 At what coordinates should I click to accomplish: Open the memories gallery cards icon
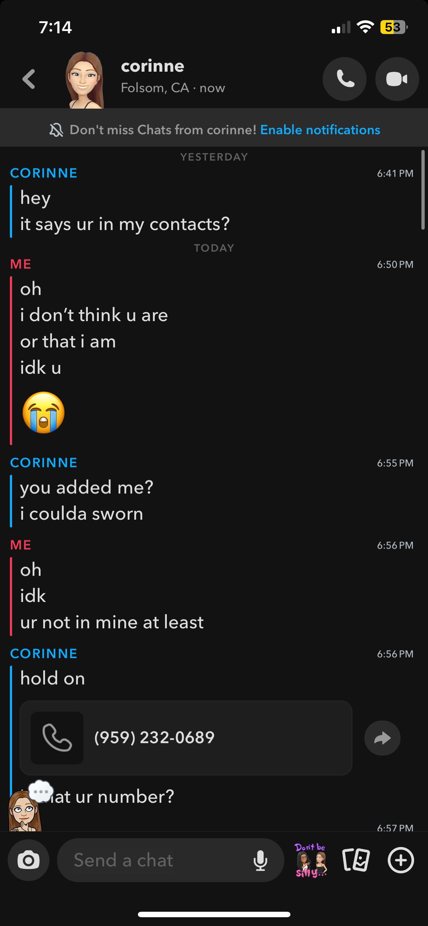356,860
